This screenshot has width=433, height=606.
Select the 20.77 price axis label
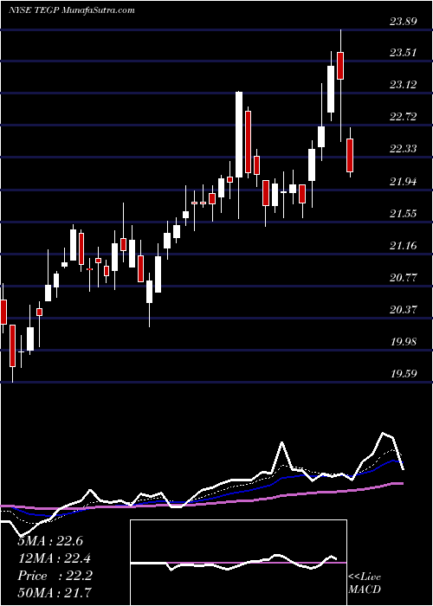tap(404, 277)
